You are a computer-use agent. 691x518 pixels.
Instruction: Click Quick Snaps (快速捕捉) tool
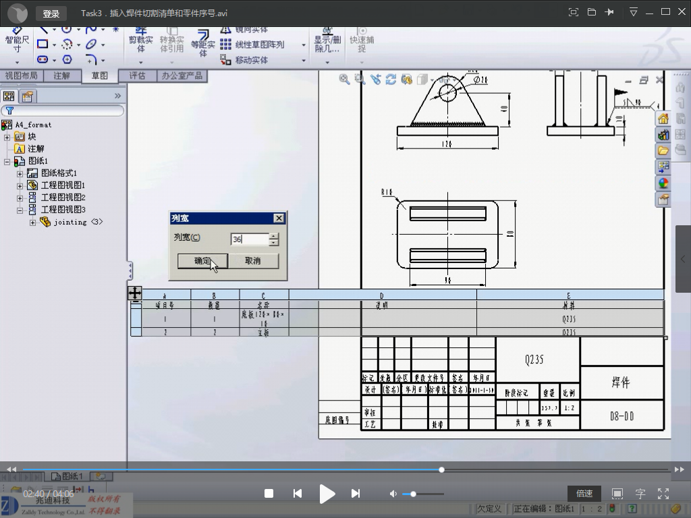coord(362,40)
